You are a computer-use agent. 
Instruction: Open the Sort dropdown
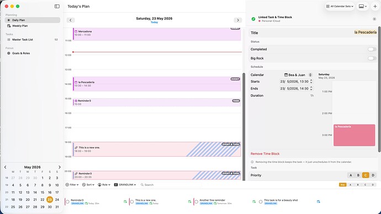88,185
